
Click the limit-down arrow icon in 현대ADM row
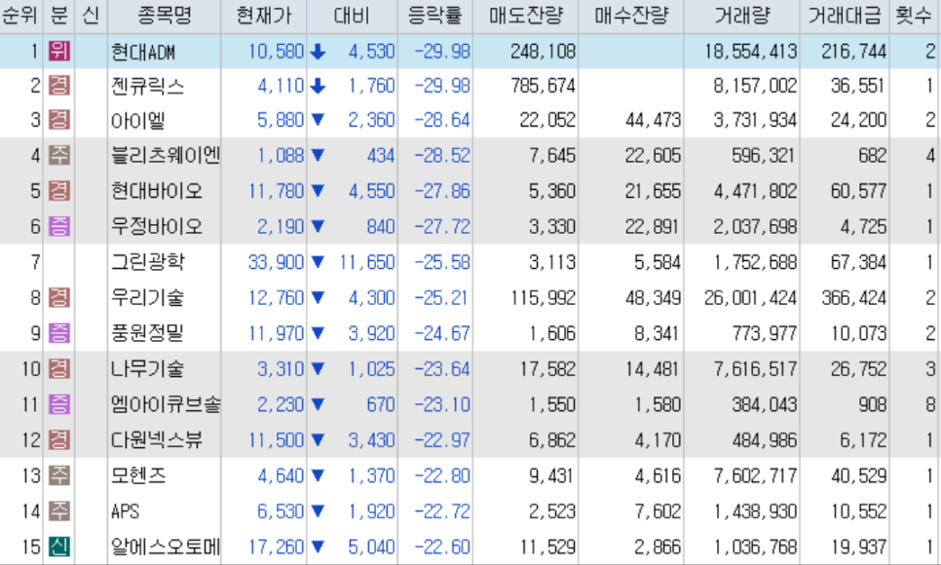[318, 52]
